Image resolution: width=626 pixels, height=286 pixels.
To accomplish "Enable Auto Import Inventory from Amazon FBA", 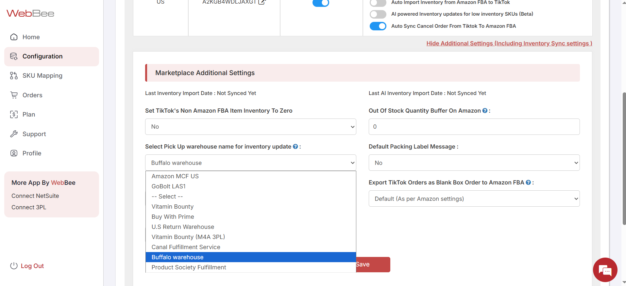I will [378, 3].
